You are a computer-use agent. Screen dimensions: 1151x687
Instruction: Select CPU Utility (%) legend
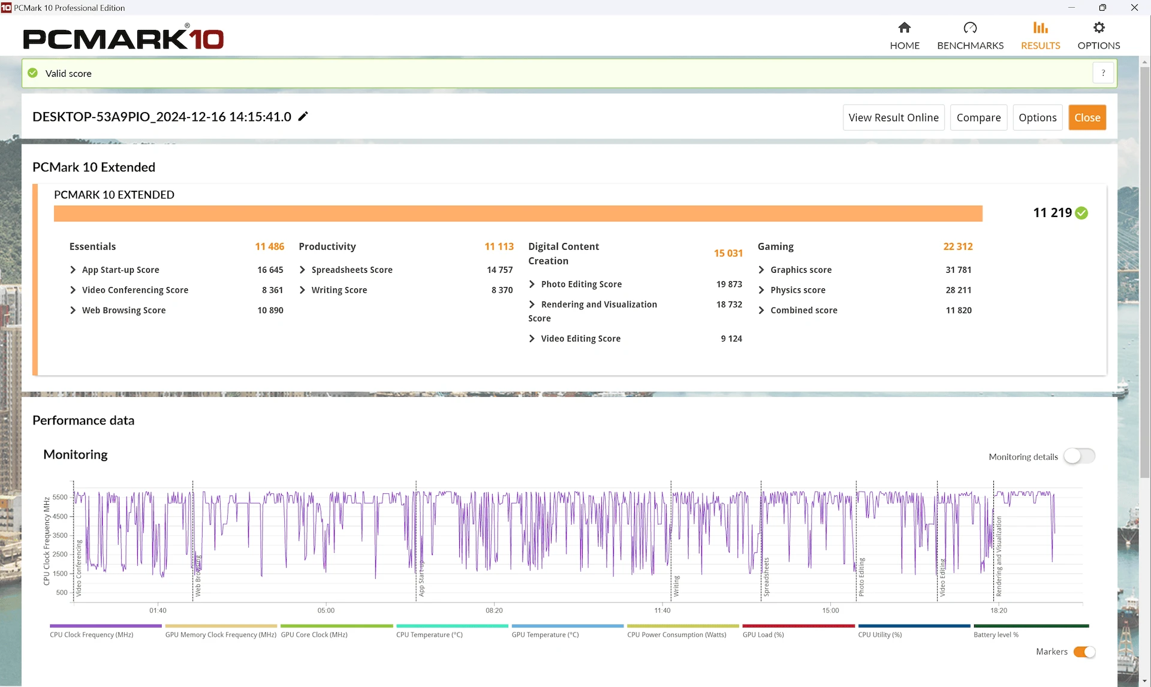914,631
